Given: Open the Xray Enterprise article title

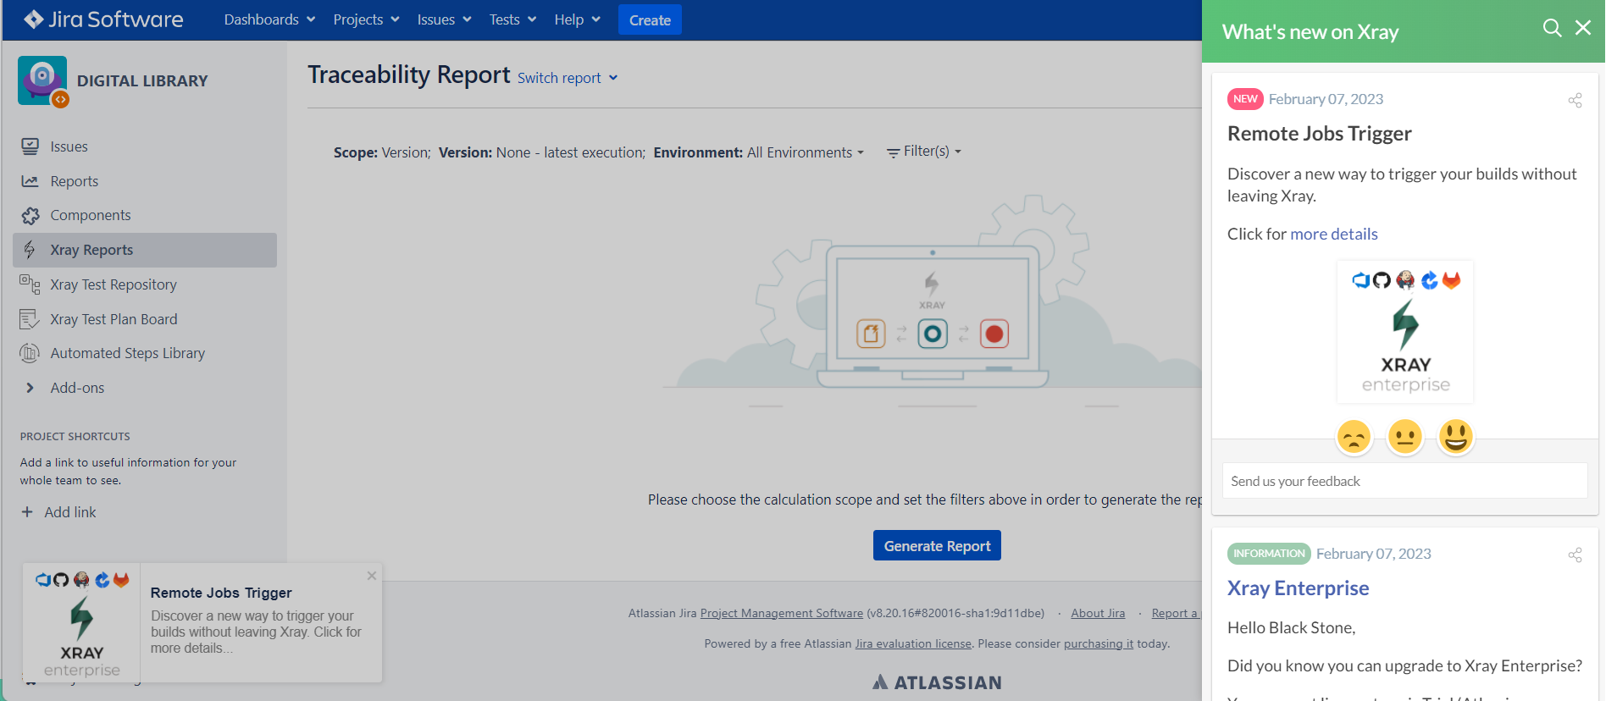Looking at the screenshot, I should 1298,588.
